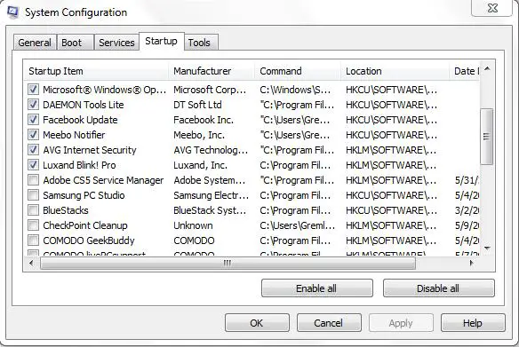Sort by the Manufacturer column header

[x=212, y=71]
